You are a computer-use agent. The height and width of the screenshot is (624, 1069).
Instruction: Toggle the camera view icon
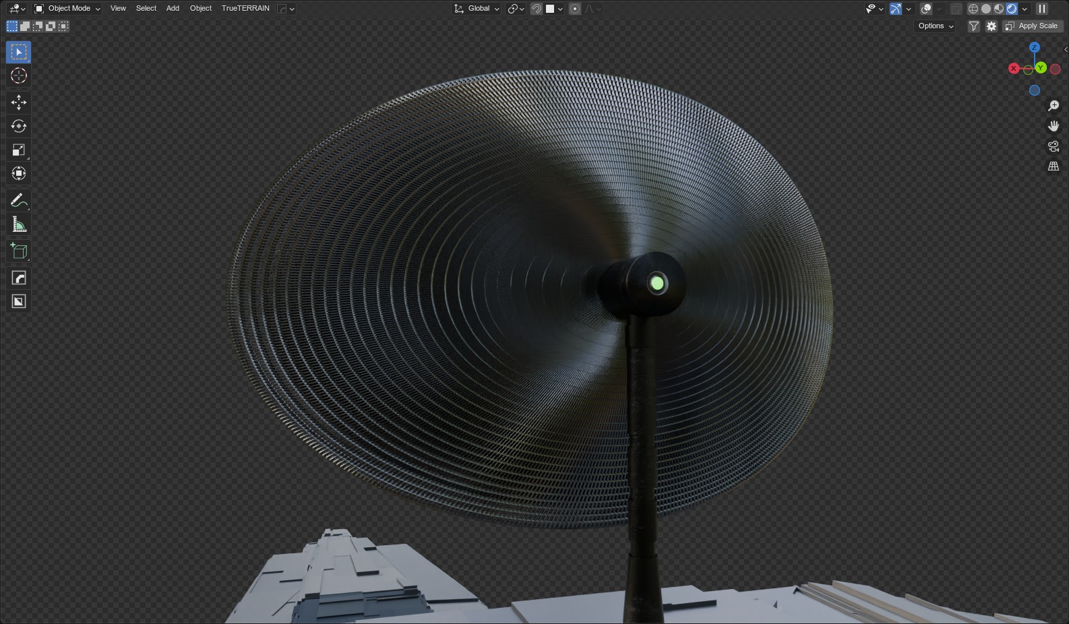1053,146
